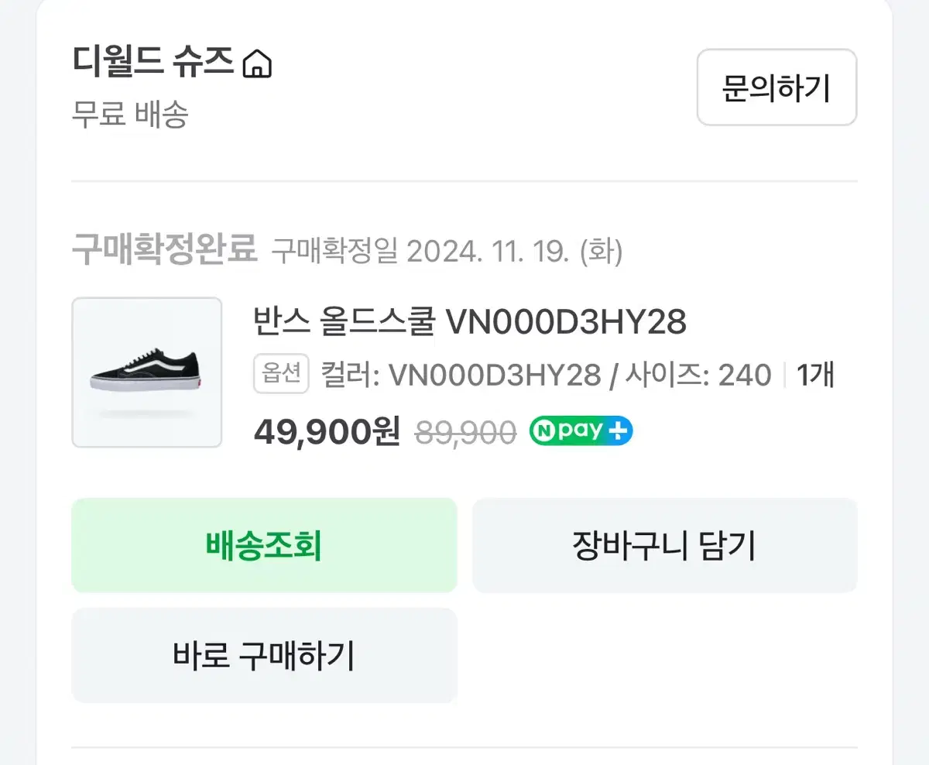Click the Npay plus badge

(581, 431)
